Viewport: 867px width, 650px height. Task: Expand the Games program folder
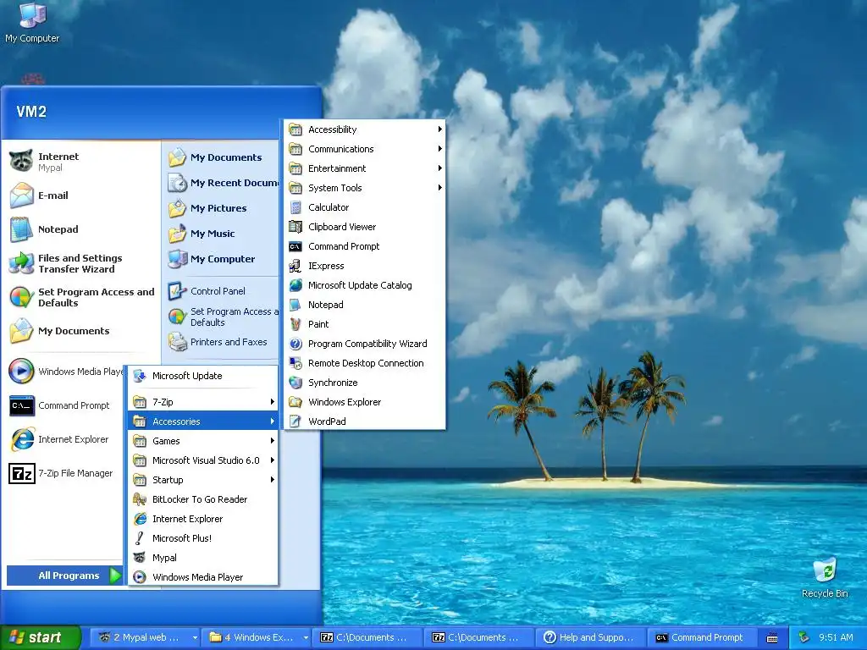coord(202,441)
